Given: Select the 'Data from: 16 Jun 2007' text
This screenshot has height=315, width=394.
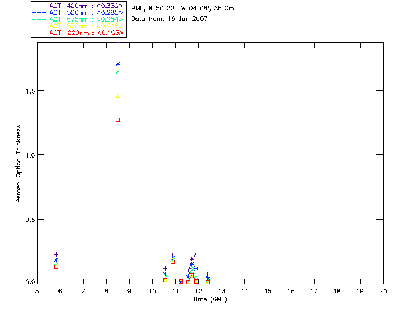Looking at the screenshot, I should (x=169, y=19).
